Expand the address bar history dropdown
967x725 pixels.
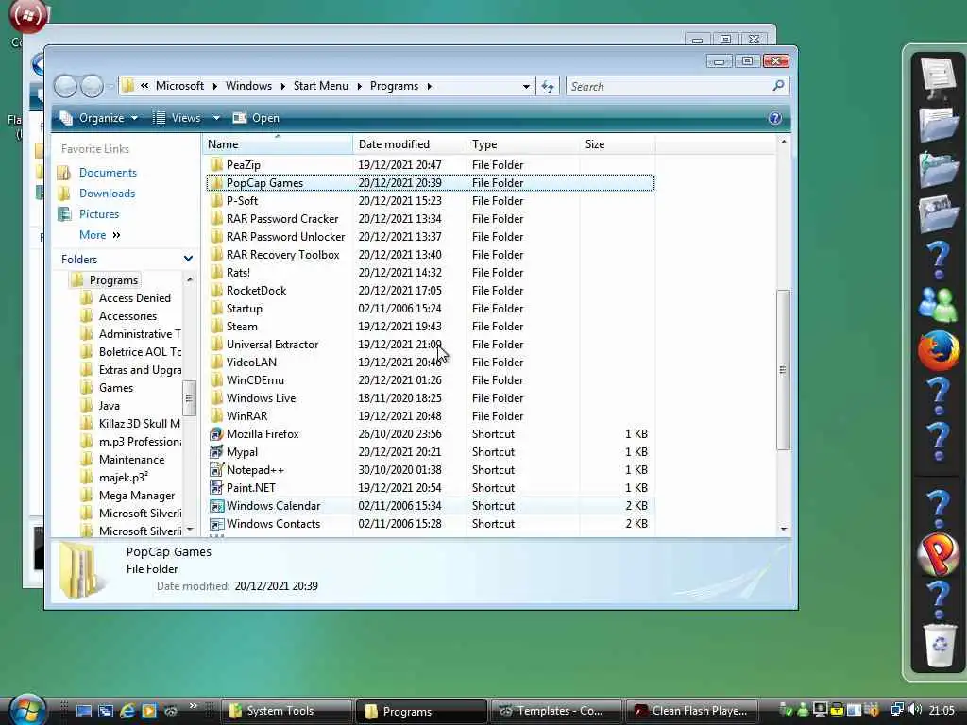coord(526,86)
